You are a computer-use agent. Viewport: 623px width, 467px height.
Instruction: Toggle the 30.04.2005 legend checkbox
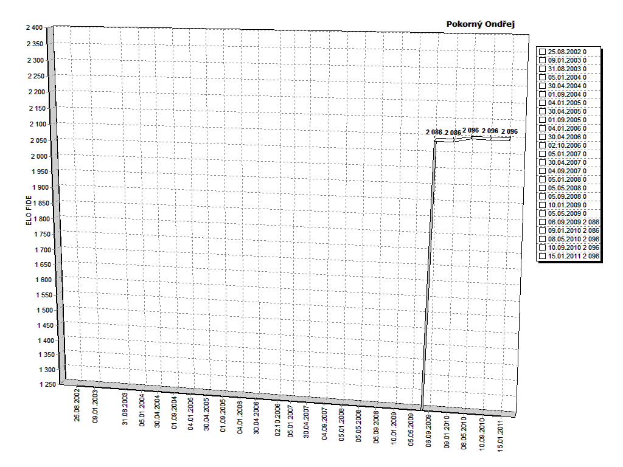point(542,112)
